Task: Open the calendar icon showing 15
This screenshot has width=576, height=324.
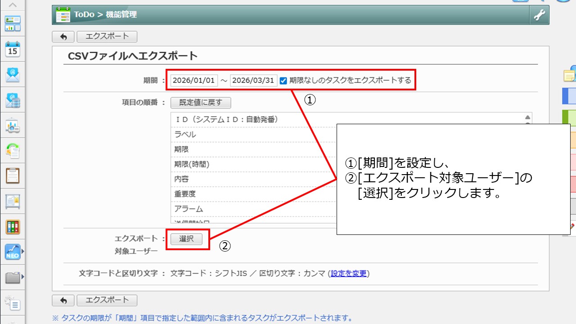Action: click(x=13, y=49)
